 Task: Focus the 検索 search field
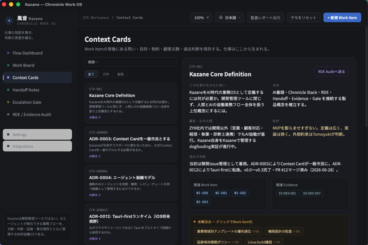[131, 62]
